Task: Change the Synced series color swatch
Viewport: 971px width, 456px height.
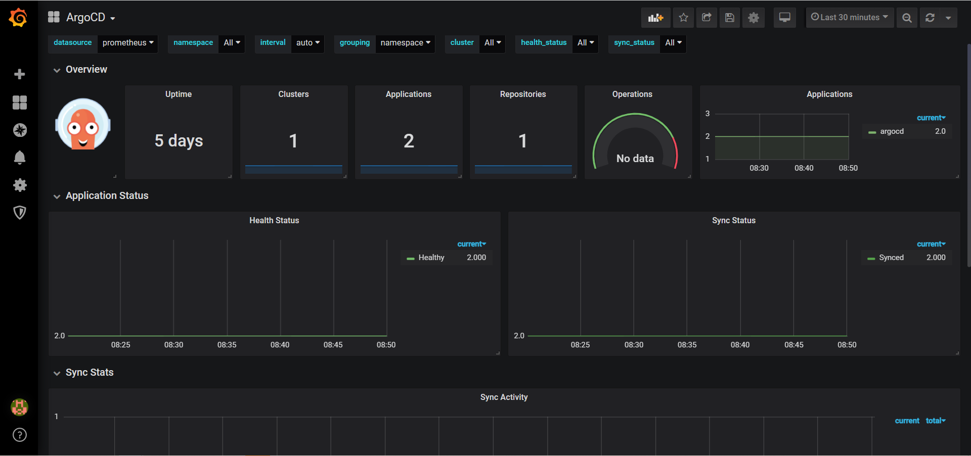Action: pos(871,259)
